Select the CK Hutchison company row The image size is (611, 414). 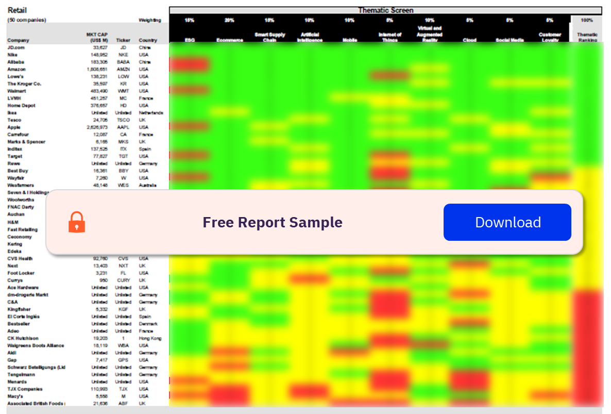point(88,338)
